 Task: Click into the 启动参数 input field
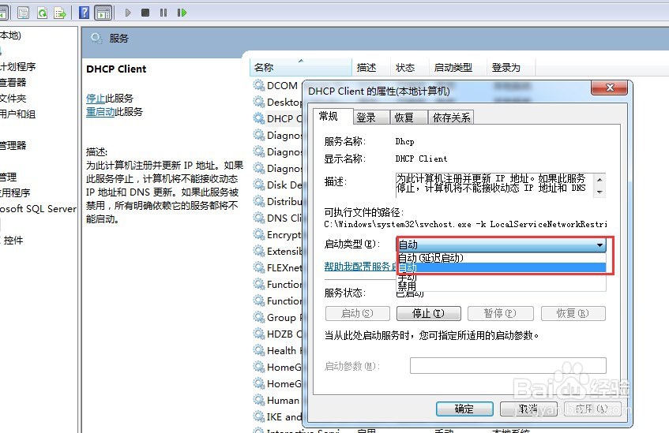(508, 366)
